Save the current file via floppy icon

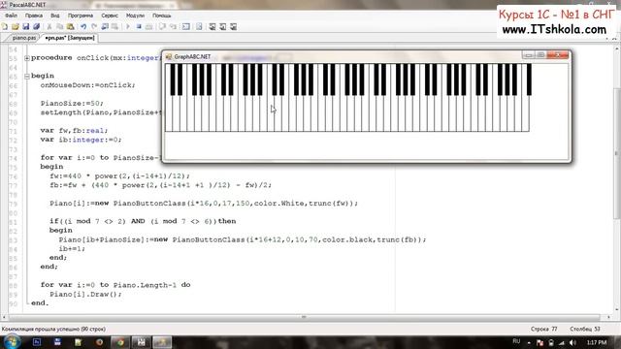(x=26, y=26)
